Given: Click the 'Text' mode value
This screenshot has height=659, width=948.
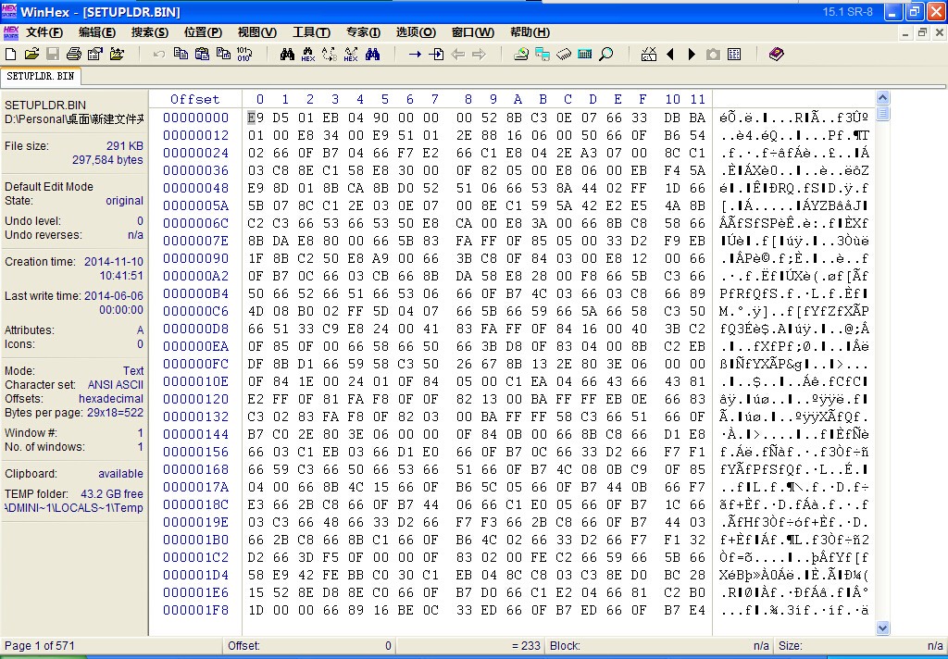Looking at the screenshot, I should (133, 370).
